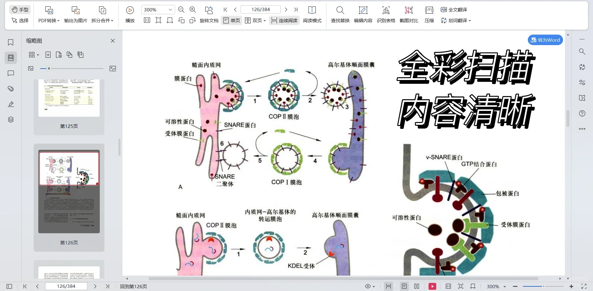
Task: Activate the 选择 selection tool
Action: [20, 20]
